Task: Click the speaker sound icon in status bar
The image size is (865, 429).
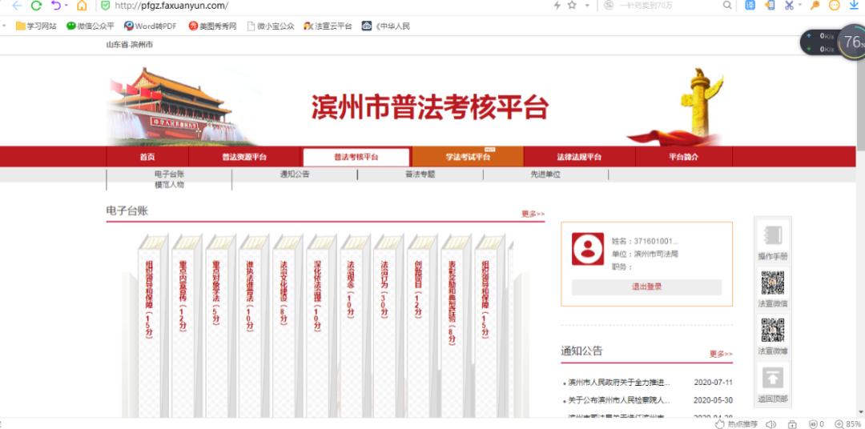Action: [770, 424]
